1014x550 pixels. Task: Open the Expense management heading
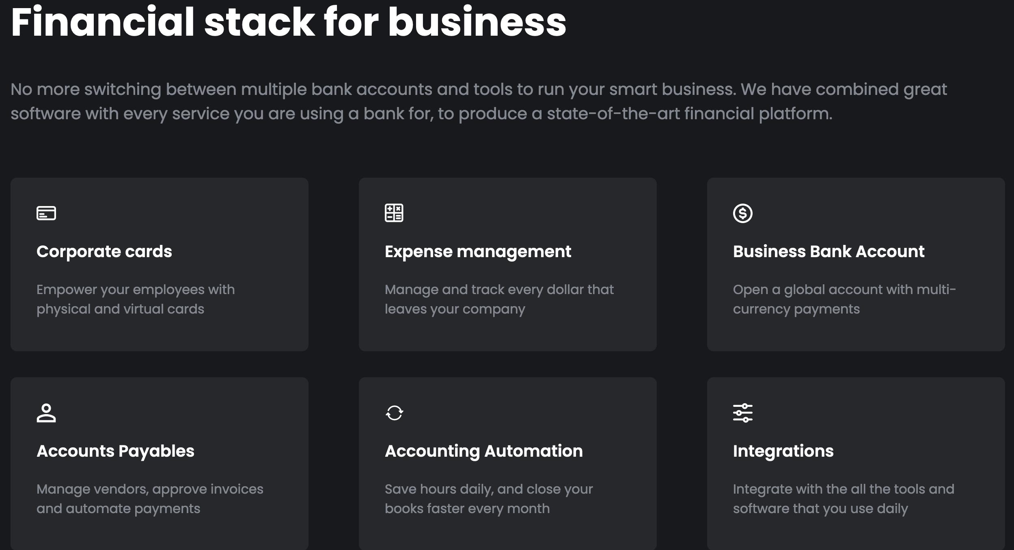point(478,251)
